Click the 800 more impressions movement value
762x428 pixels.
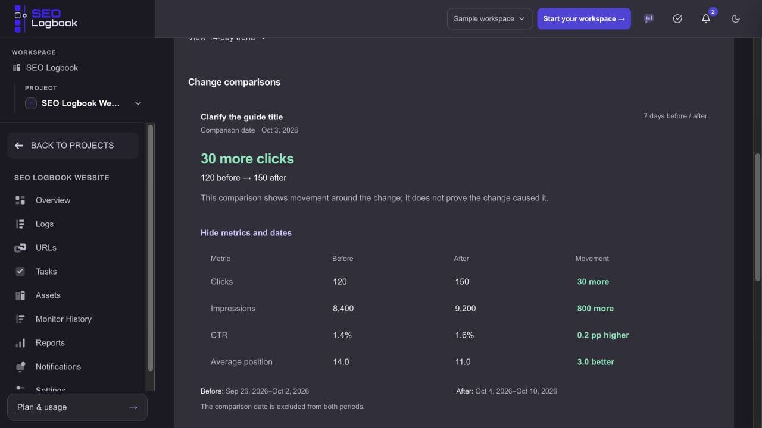pyautogui.click(x=595, y=309)
